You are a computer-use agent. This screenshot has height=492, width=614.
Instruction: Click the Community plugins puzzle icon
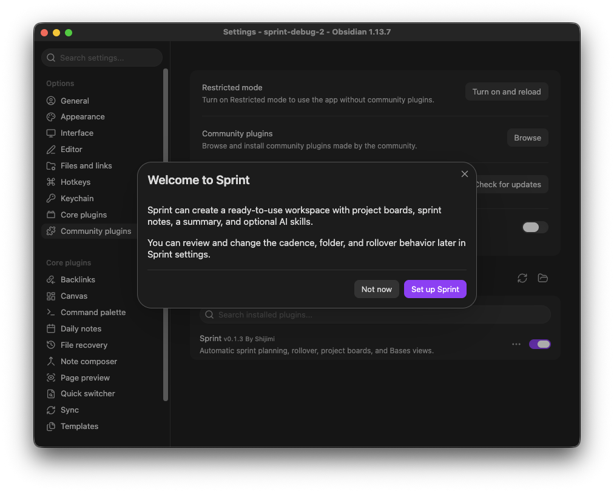[x=51, y=231]
